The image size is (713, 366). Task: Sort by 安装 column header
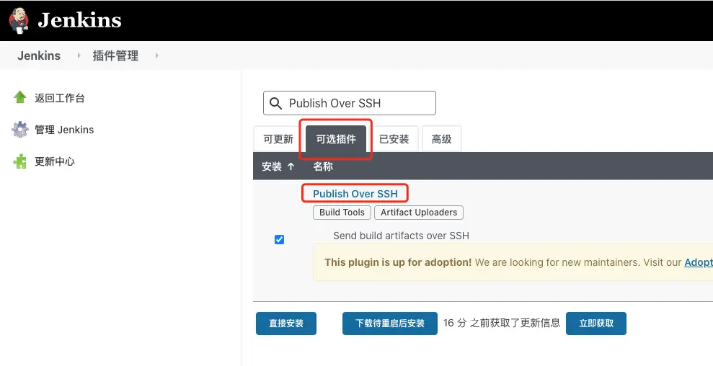tap(272, 166)
